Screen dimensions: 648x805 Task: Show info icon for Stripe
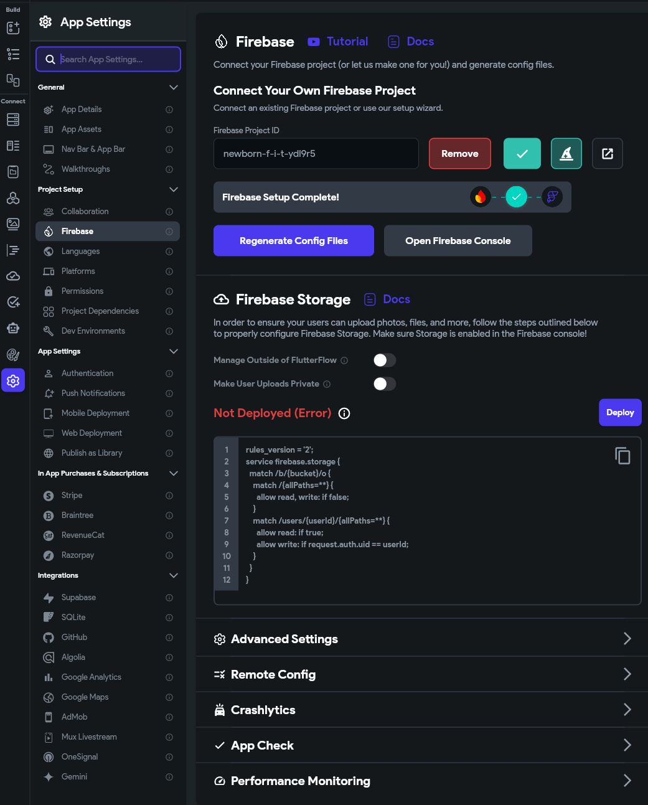(x=169, y=496)
